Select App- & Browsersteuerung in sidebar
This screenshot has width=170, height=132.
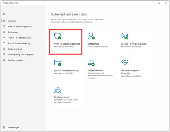click(19, 43)
